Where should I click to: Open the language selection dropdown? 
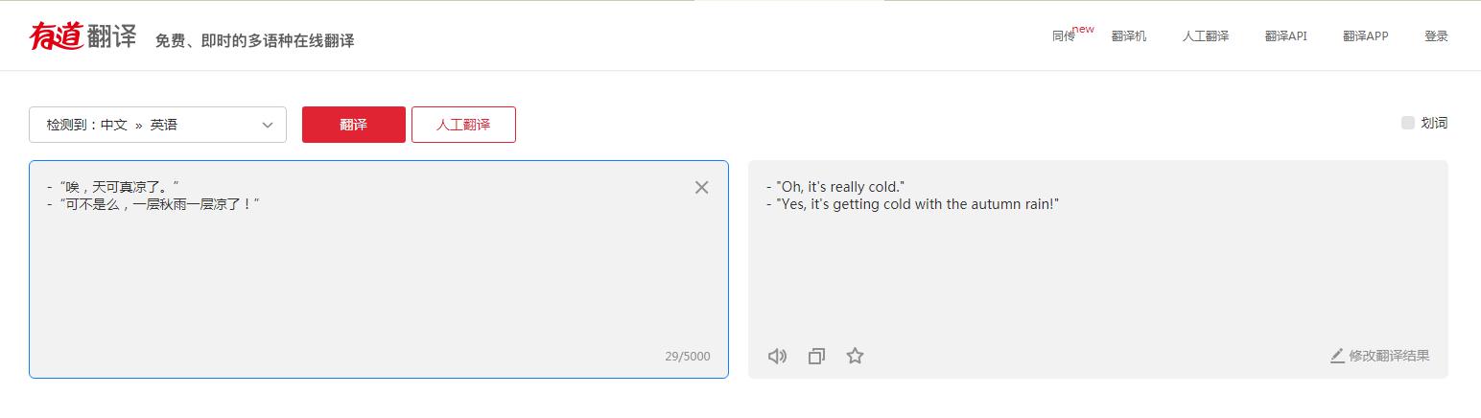[157, 125]
